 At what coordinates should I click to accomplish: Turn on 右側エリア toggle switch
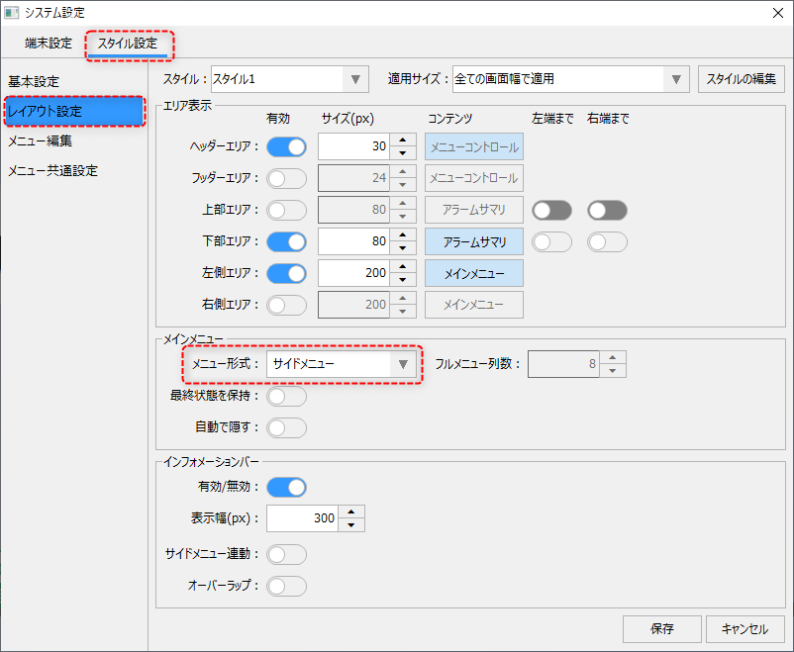(287, 305)
